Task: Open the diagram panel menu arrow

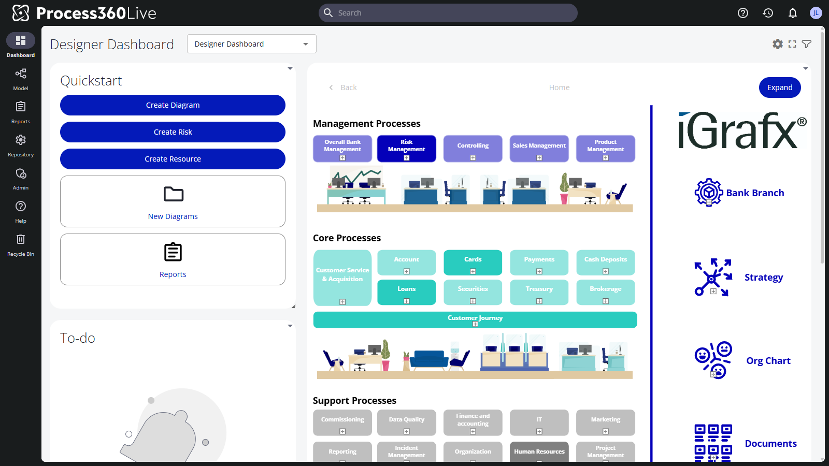Action: point(806,68)
